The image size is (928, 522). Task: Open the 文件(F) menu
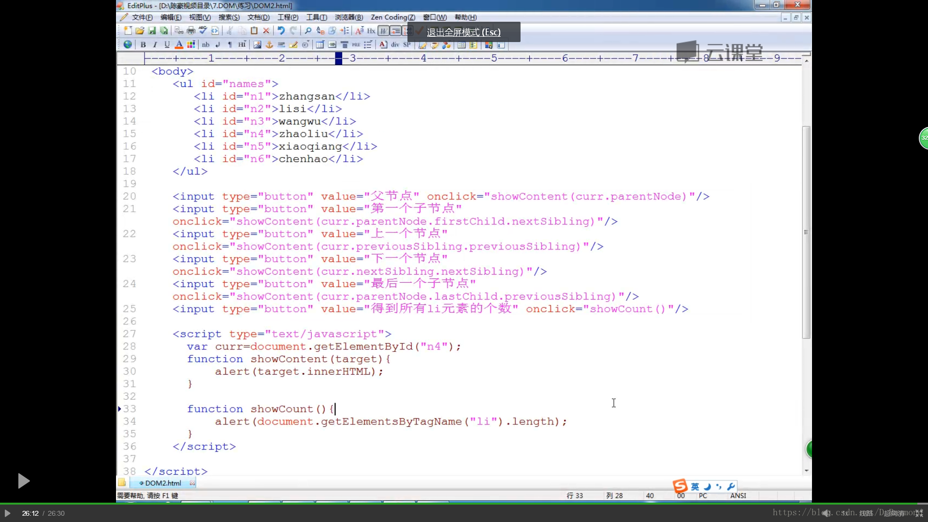142,17
